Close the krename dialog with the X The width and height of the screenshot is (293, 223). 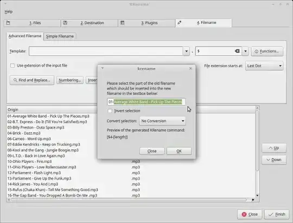pyautogui.click(x=190, y=68)
